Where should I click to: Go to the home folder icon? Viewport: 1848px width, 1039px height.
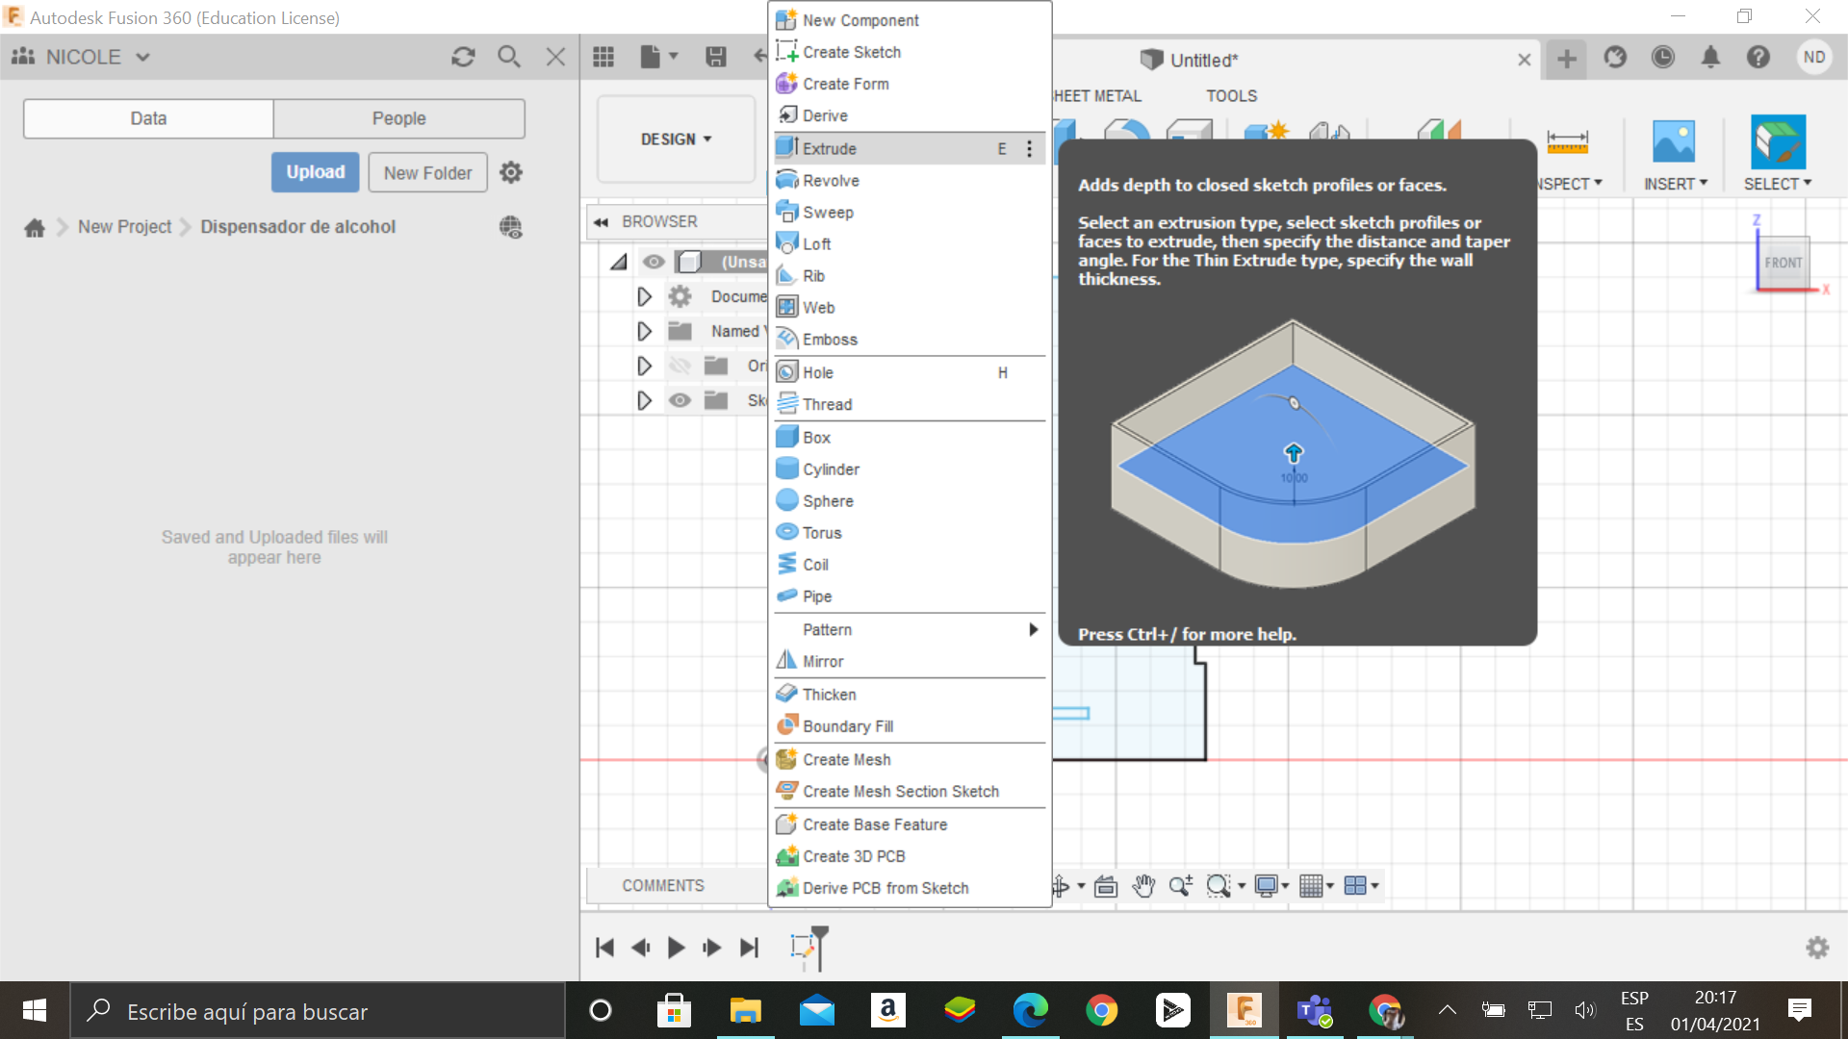click(x=35, y=227)
